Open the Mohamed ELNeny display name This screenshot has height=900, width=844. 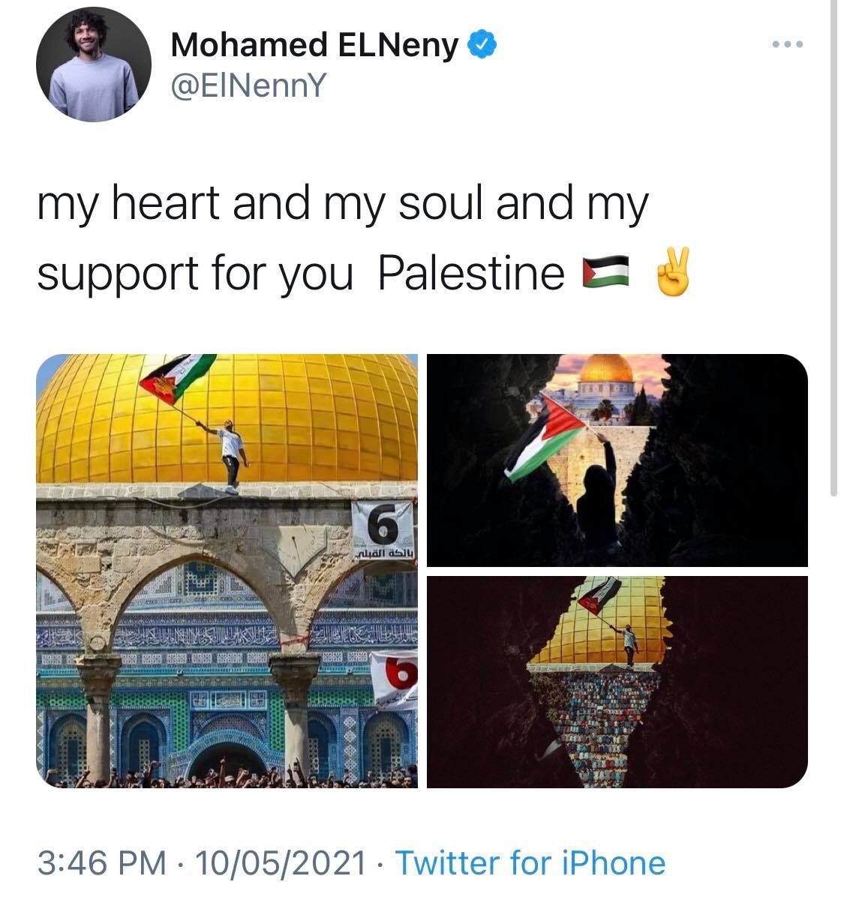(x=314, y=46)
